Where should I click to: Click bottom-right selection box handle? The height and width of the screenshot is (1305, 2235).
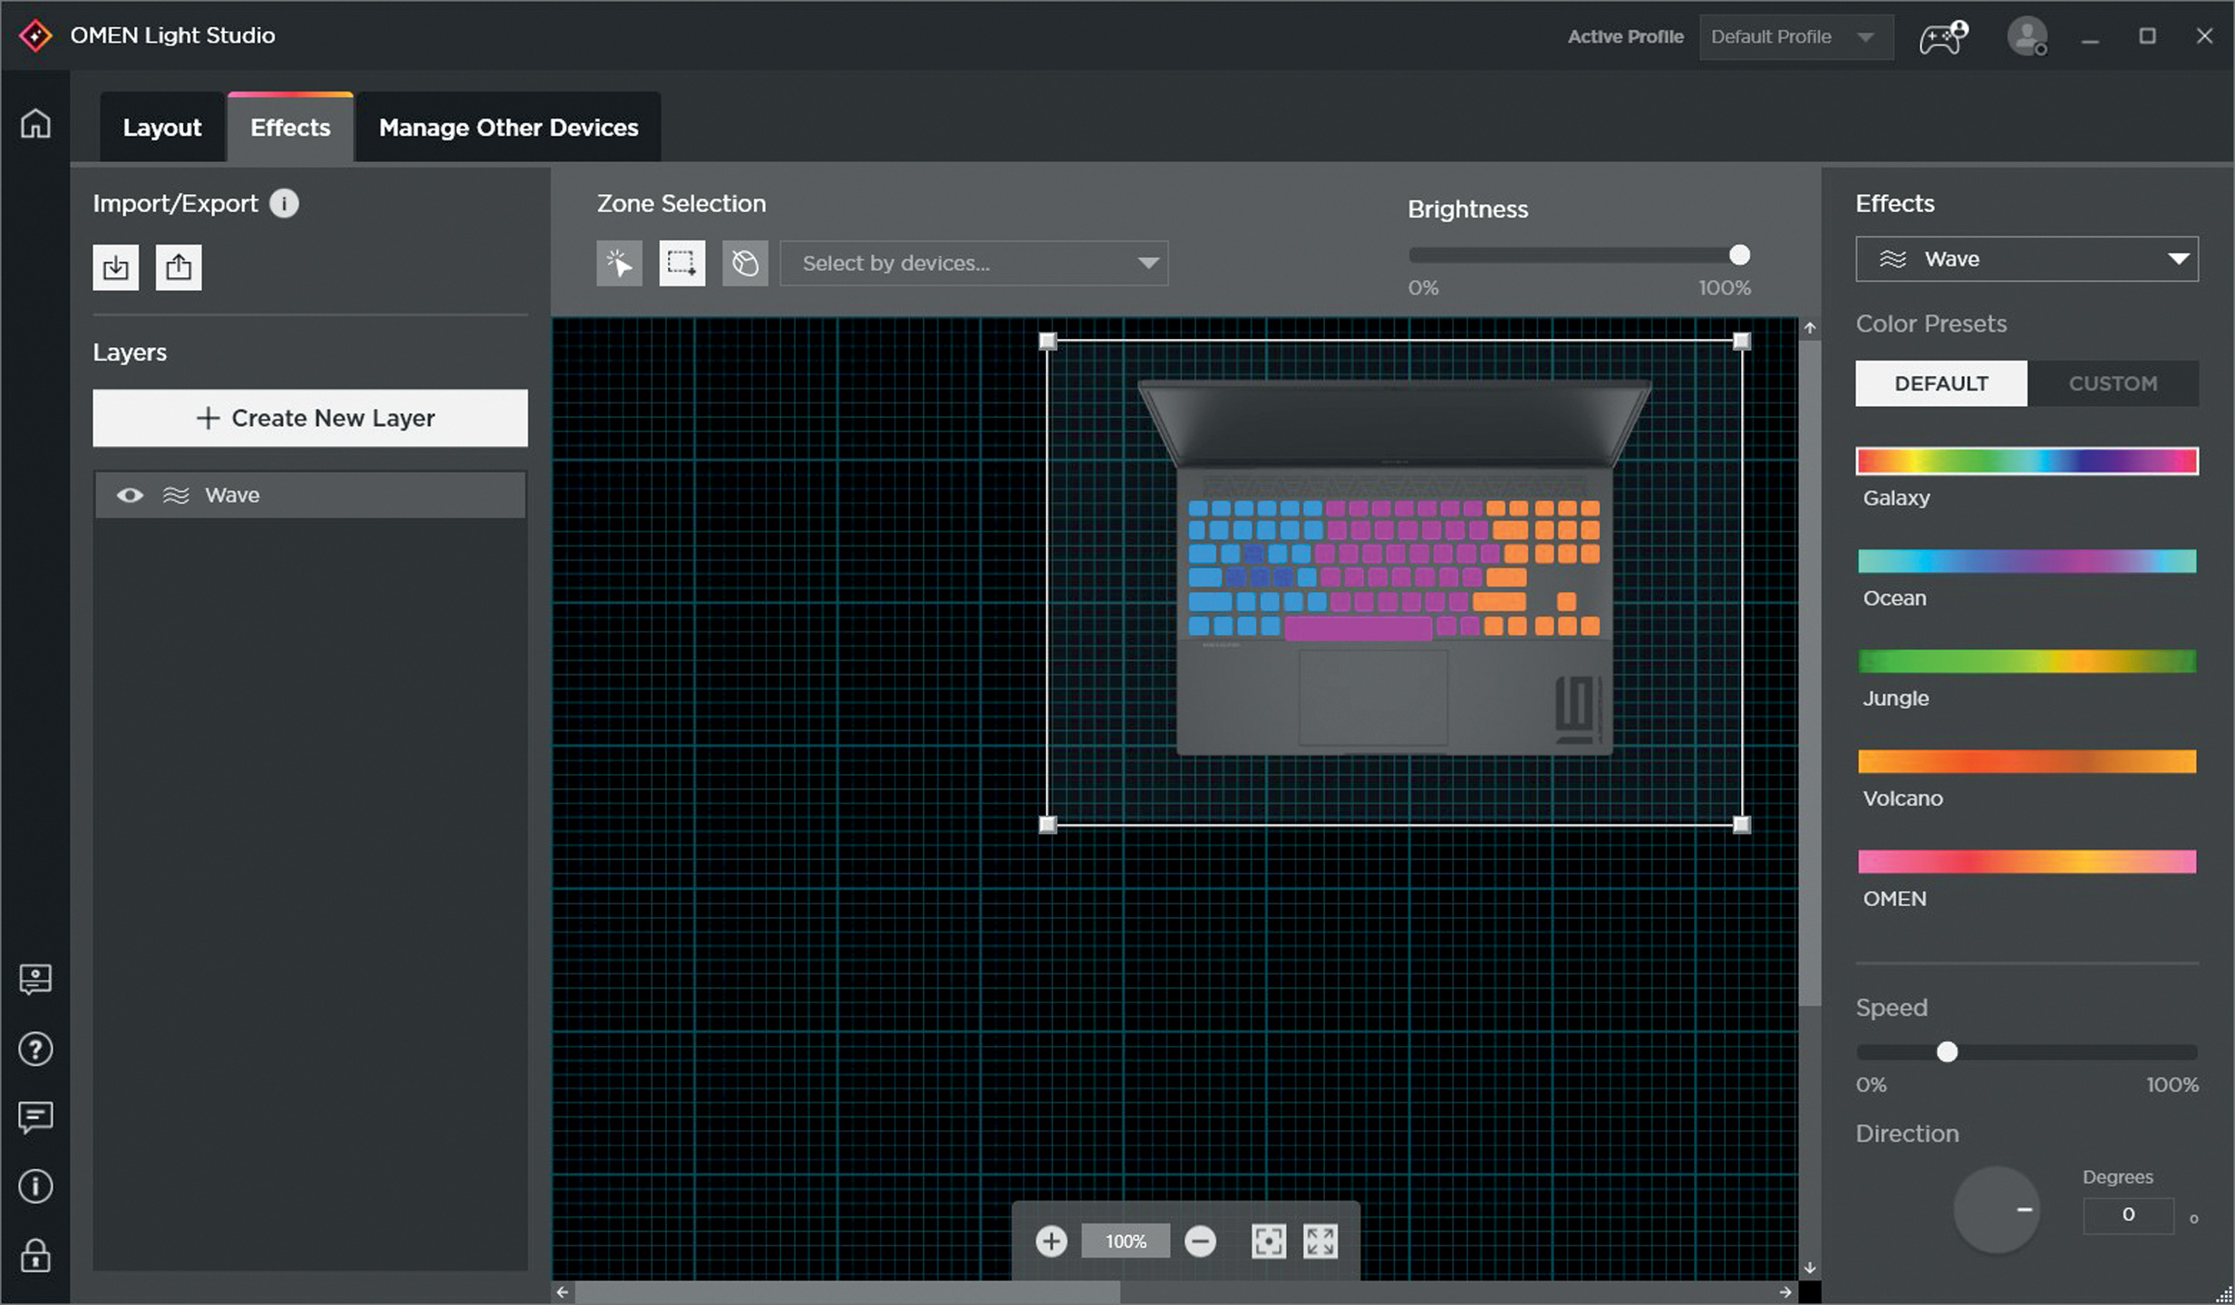1741,825
